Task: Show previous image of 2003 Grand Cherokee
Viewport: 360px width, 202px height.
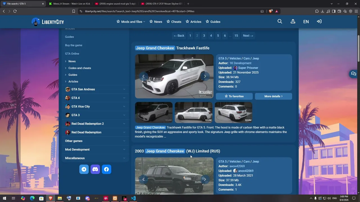Action: [143, 179]
